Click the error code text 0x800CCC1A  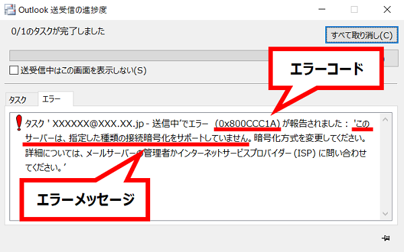[x=248, y=124]
